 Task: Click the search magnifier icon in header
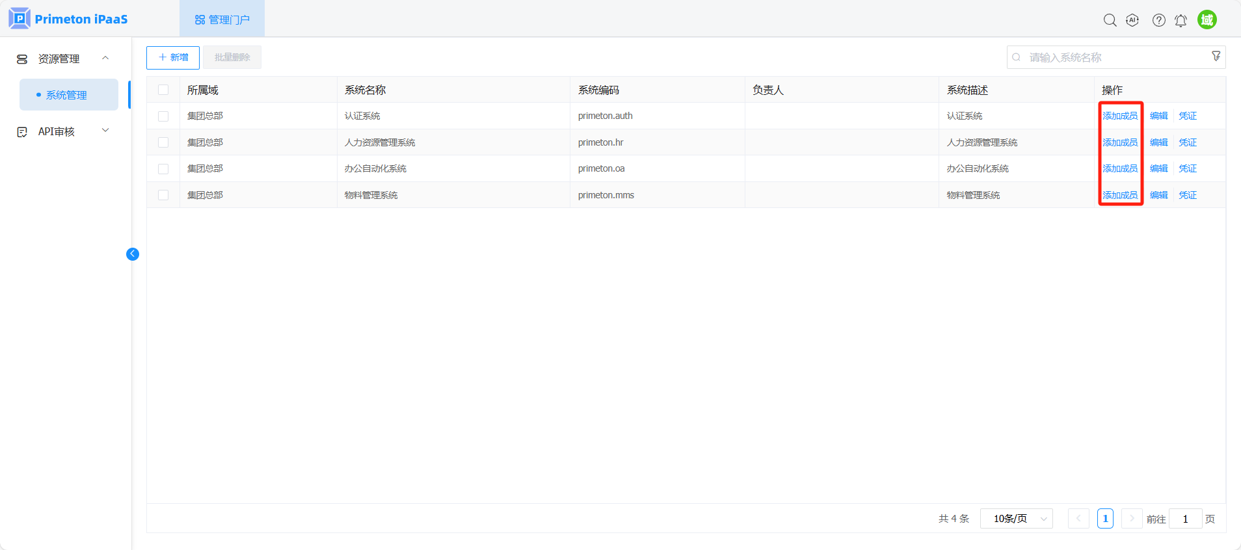pyautogui.click(x=1110, y=20)
